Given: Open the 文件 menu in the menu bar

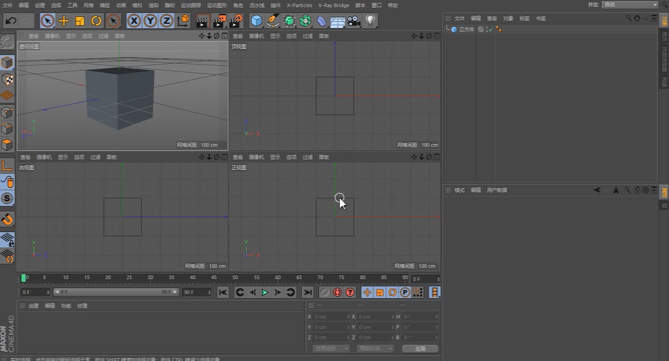Looking at the screenshot, I should [x=8, y=5].
